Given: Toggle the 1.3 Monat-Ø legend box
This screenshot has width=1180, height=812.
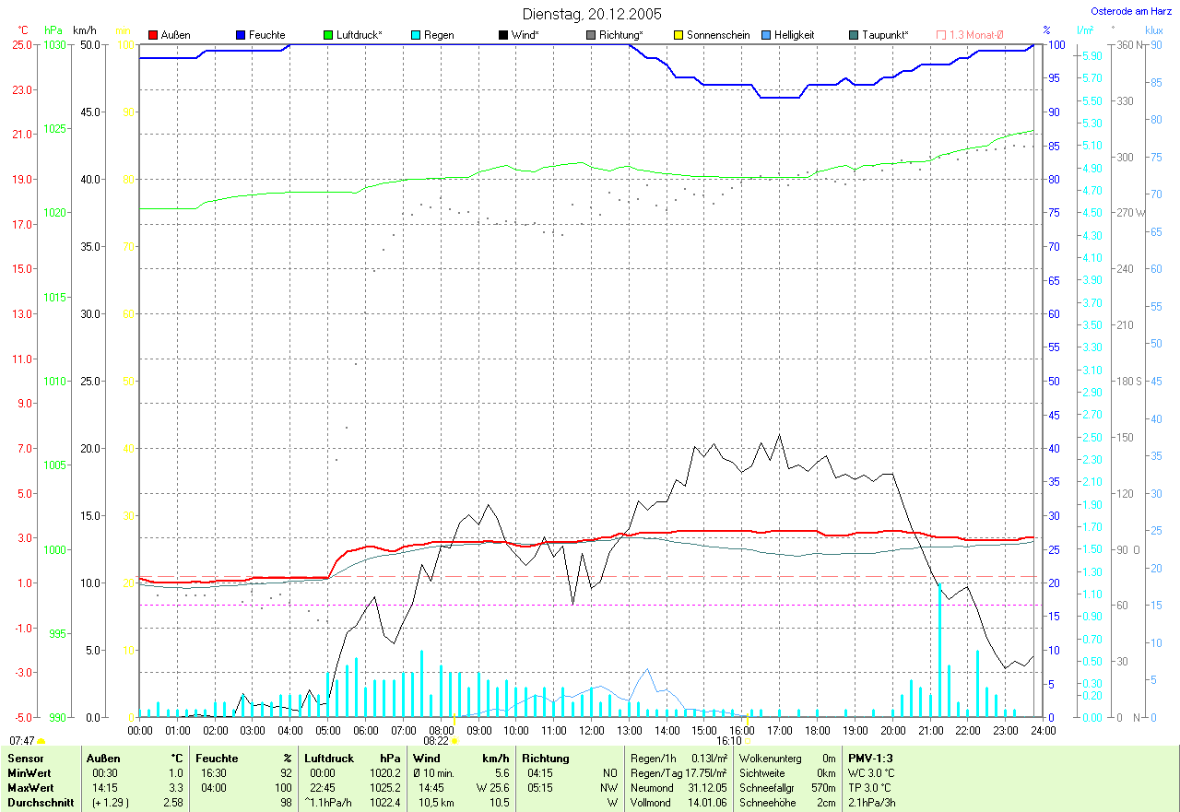Looking at the screenshot, I should pos(941,35).
